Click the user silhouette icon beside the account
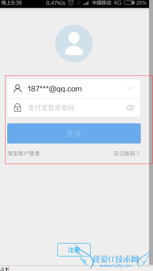Screen dimensions: 153x271 pyautogui.click(x=18, y=89)
